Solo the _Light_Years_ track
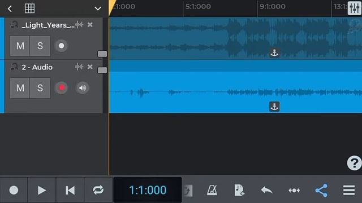This screenshot has height=203, width=362. coord(40,46)
